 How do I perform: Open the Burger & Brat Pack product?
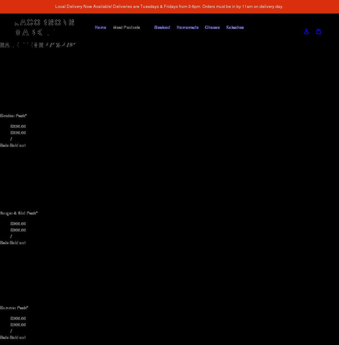(x=19, y=213)
